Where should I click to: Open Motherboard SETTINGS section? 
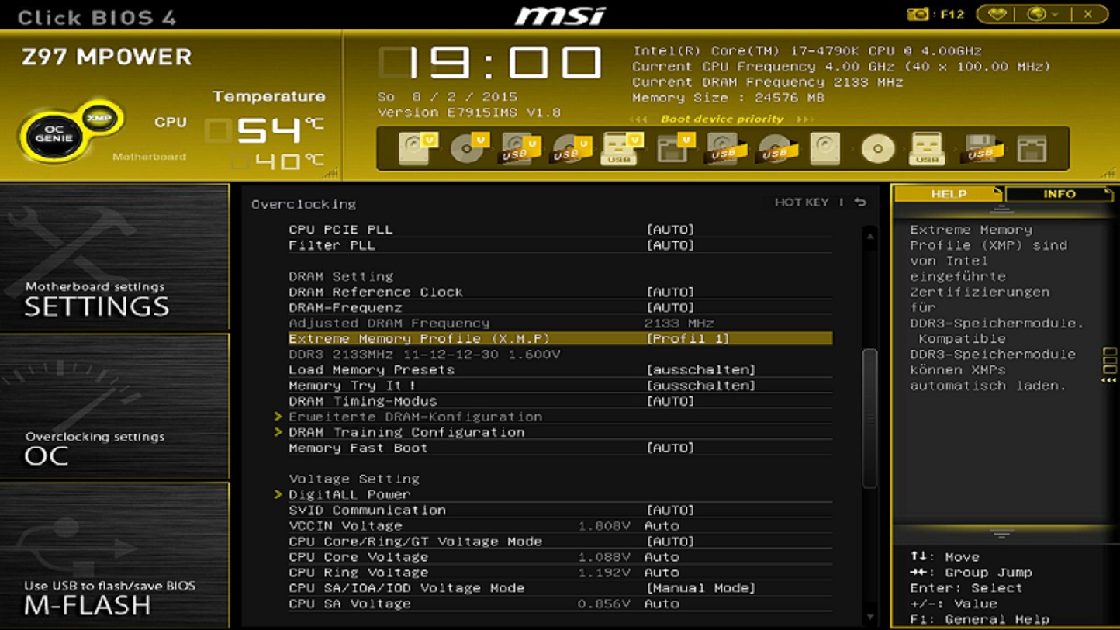(115, 258)
